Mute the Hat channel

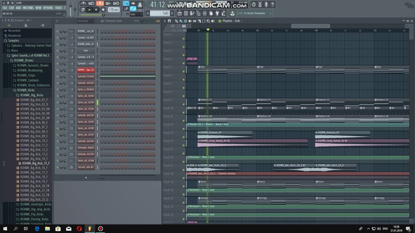click(57, 51)
